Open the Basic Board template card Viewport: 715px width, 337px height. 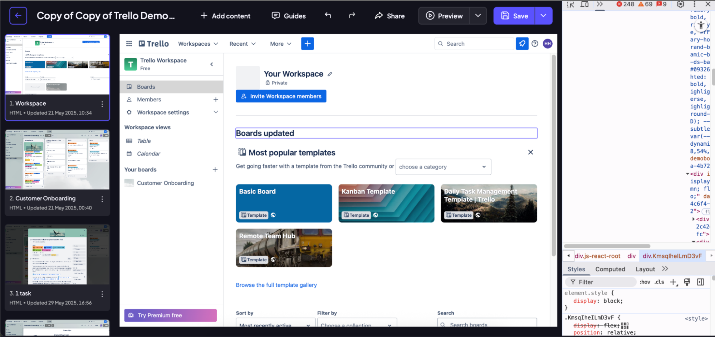tap(284, 203)
